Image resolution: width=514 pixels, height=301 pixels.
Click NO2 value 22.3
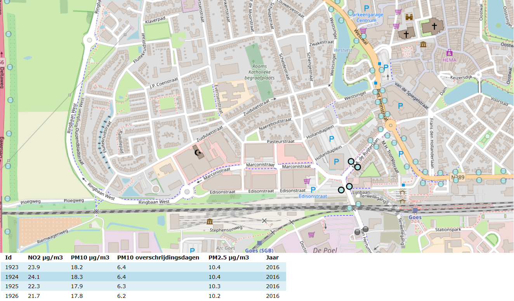tap(34, 286)
